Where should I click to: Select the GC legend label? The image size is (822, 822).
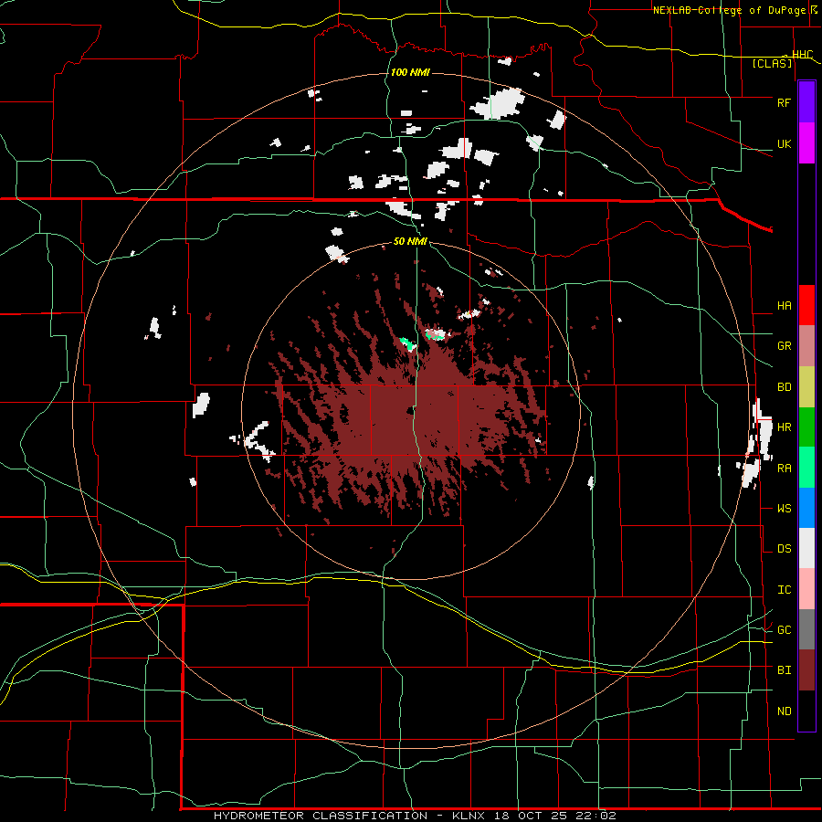coord(784,630)
